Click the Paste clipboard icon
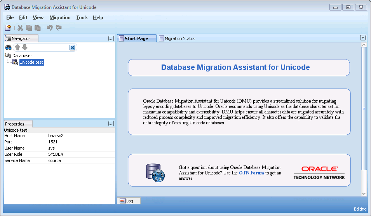 click(x=37, y=28)
